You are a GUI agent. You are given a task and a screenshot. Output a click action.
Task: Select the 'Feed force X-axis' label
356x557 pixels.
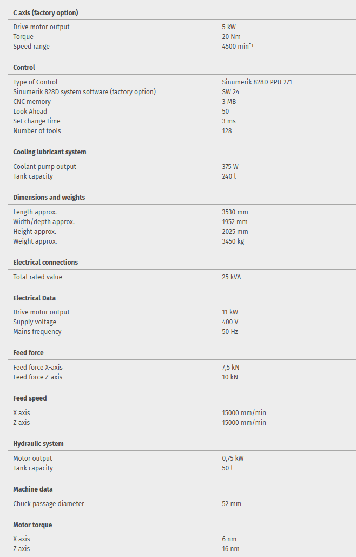37,368
